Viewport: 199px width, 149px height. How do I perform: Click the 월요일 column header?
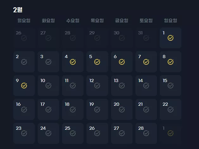click(x=24, y=21)
